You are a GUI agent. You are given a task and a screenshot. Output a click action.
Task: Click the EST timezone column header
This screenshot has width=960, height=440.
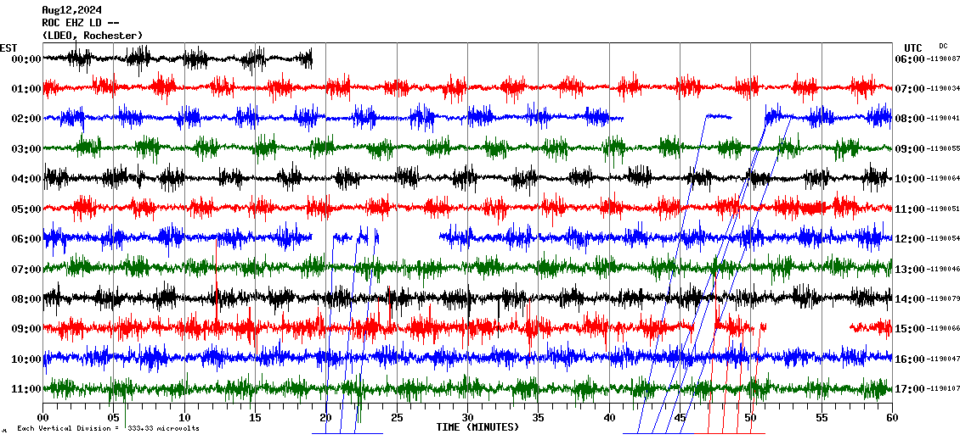coord(8,47)
